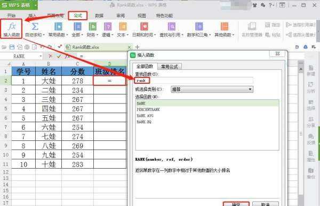The height and width of the screenshot is (206, 320).
Task: Click the help question mark in title bar
Action: [271, 5]
